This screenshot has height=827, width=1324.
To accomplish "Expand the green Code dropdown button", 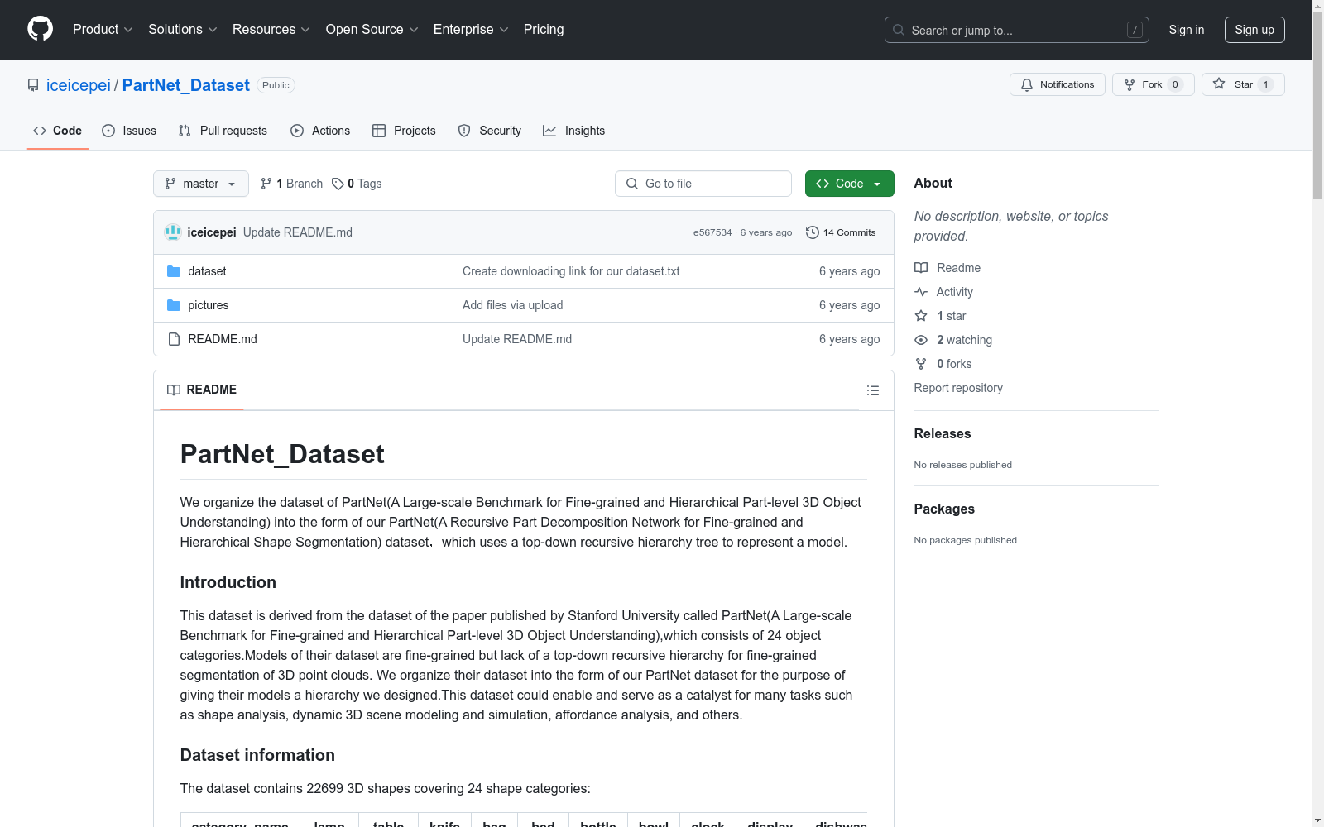I will 849,184.
